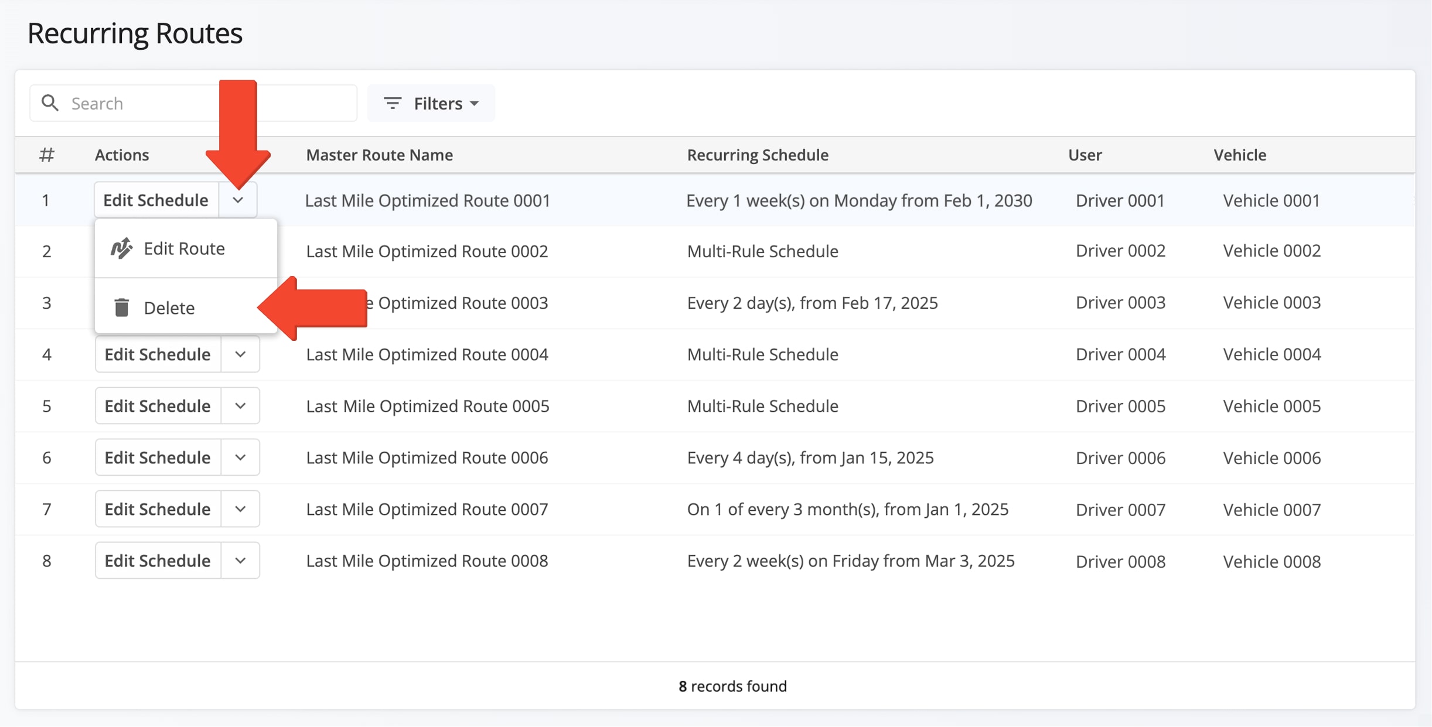Open the Filters dropdown
Image resolution: width=1432 pixels, height=727 pixels.
(x=431, y=103)
